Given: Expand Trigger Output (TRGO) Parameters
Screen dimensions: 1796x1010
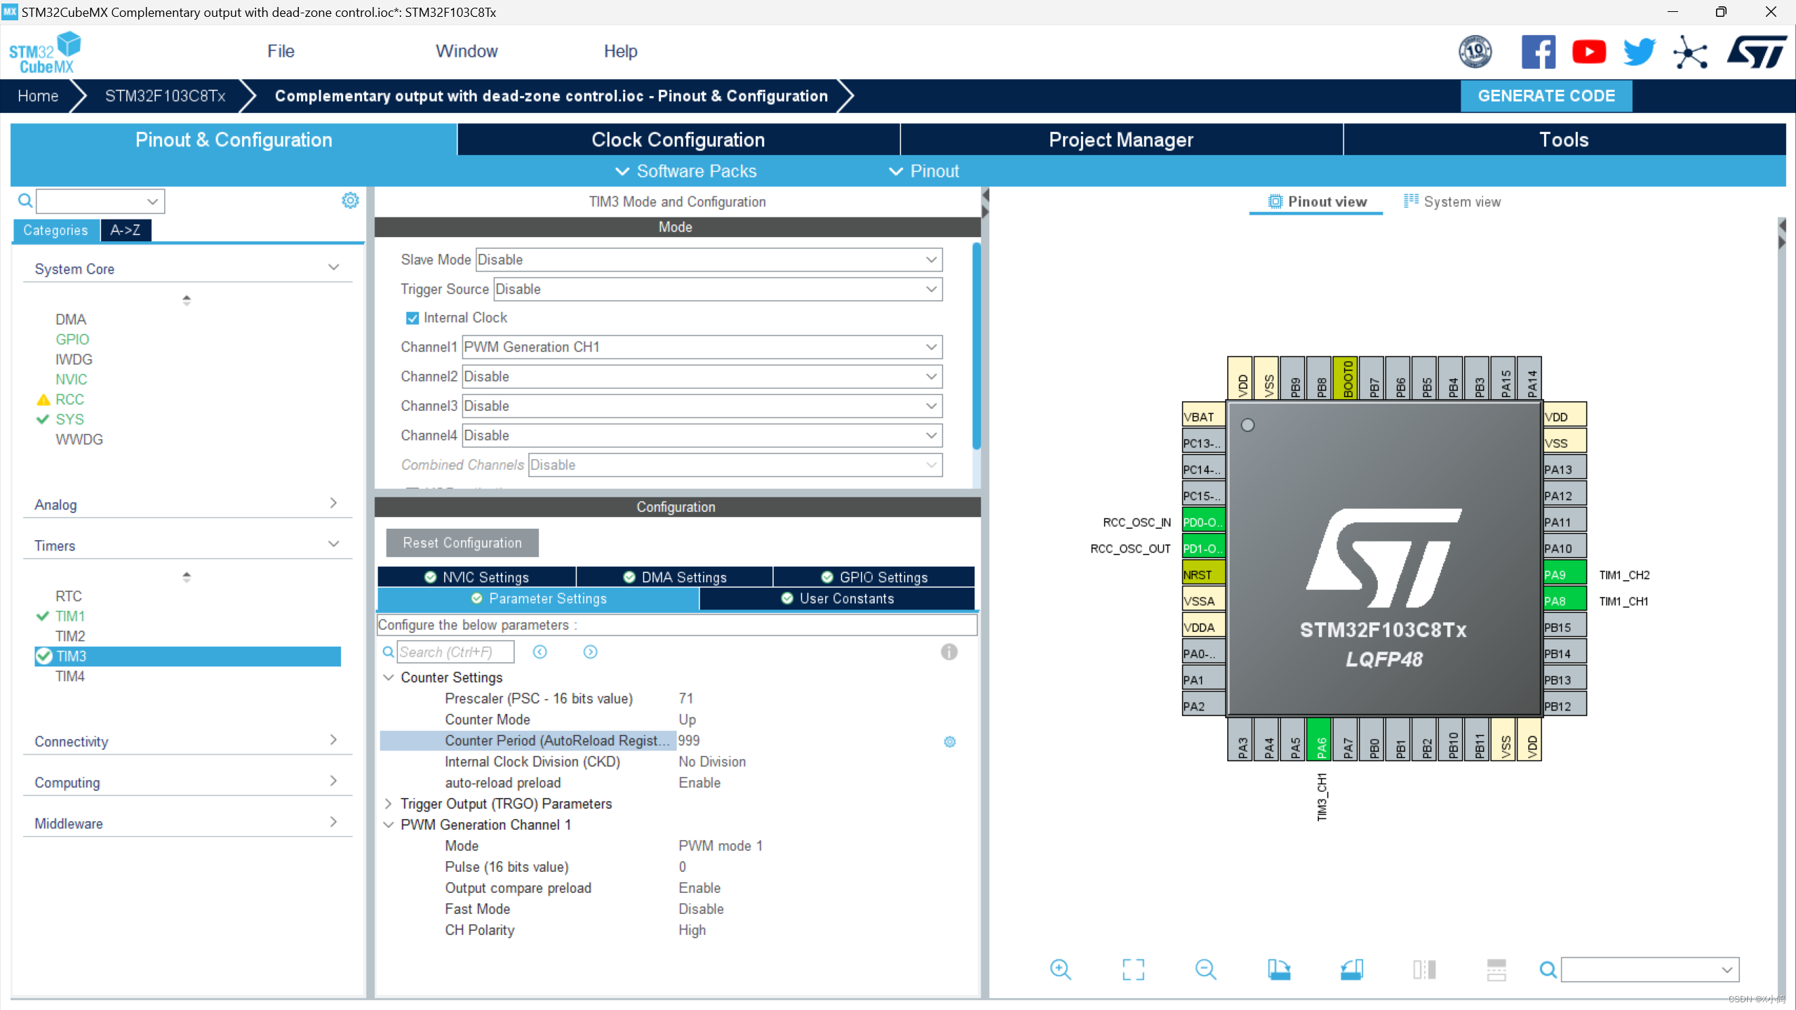Looking at the screenshot, I should 388,804.
